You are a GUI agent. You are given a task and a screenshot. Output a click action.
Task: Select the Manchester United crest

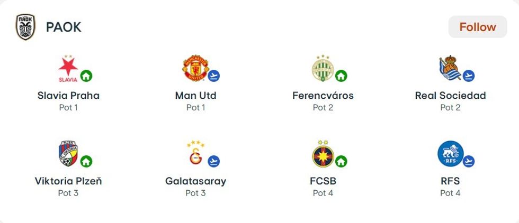pyautogui.click(x=194, y=69)
